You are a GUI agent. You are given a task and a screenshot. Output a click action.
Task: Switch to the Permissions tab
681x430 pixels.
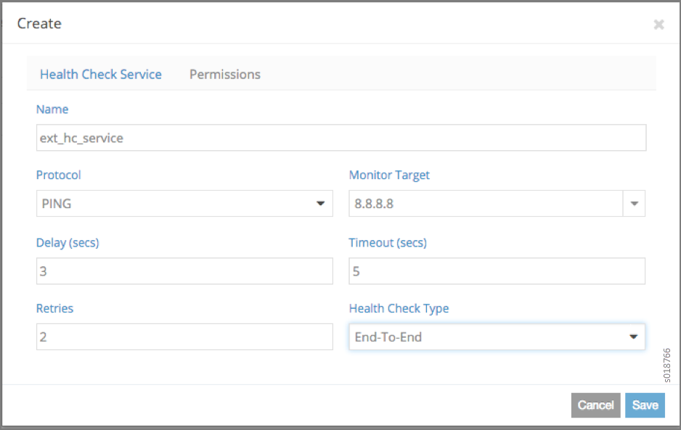(225, 74)
